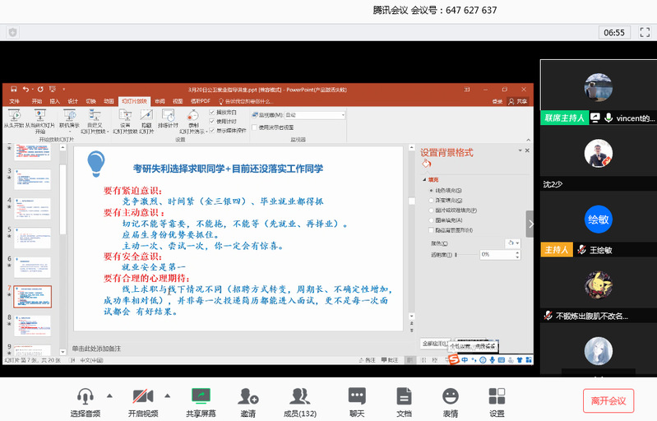
Task: Open the 表情 emoji reactions
Action: (450, 396)
